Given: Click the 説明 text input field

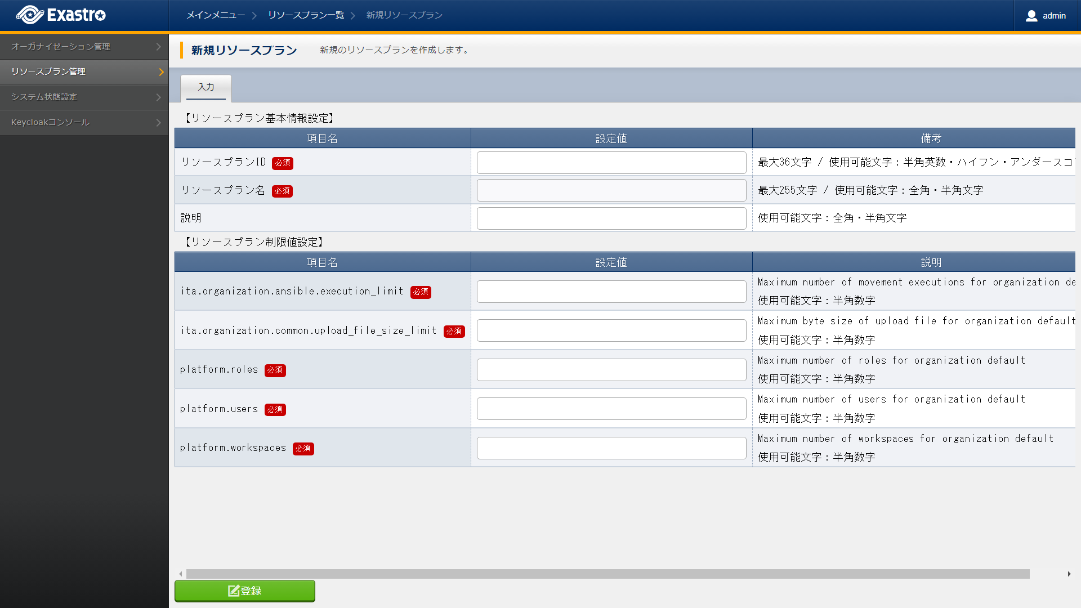Looking at the screenshot, I should (x=611, y=218).
